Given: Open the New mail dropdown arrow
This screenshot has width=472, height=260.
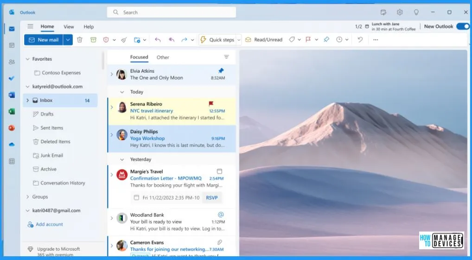Looking at the screenshot, I should 68,40.
